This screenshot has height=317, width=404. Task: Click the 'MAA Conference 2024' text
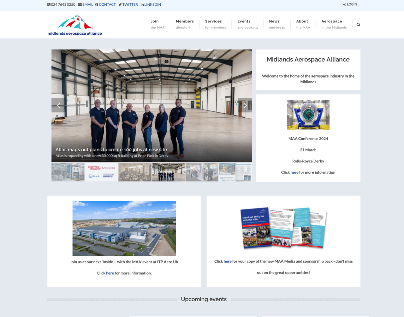pyautogui.click(x=308, y=139)
